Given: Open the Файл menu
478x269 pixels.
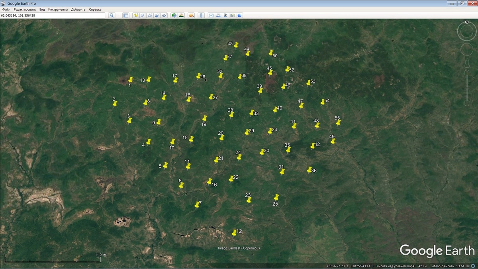Looking at the screenshot, I should pos(6,9).
